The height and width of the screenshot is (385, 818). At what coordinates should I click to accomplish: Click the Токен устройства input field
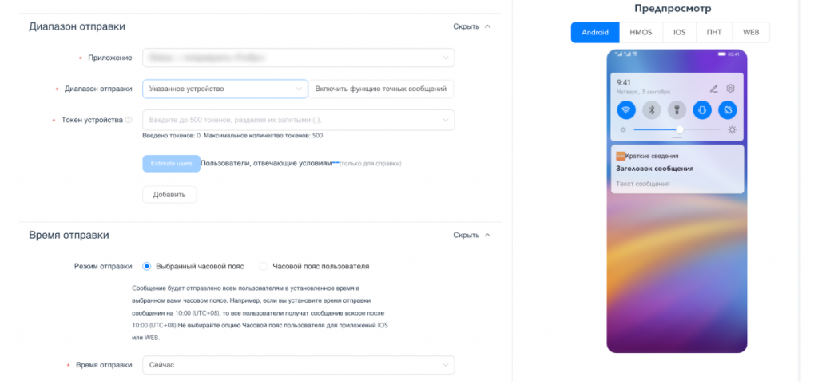(x=299, y=120)
